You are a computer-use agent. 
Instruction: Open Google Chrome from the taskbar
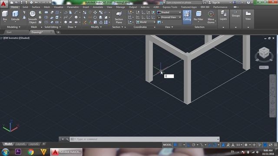(31, 152)
